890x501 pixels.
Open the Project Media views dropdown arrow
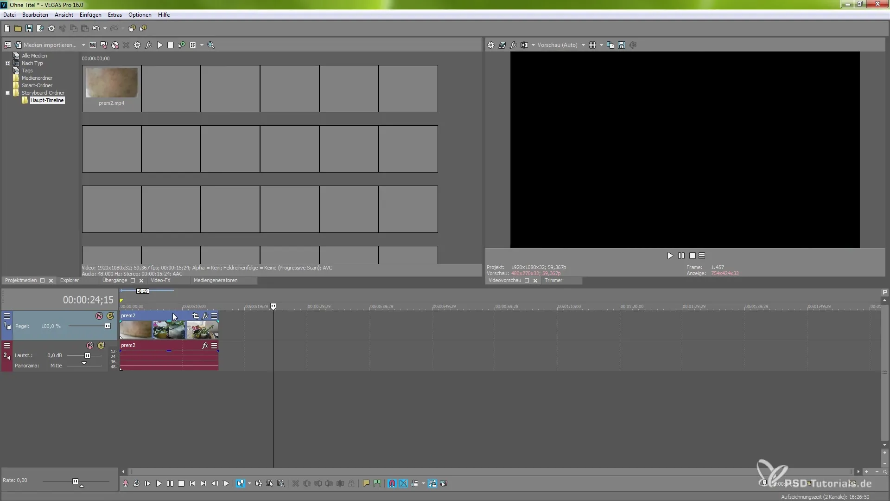(202, 45)
